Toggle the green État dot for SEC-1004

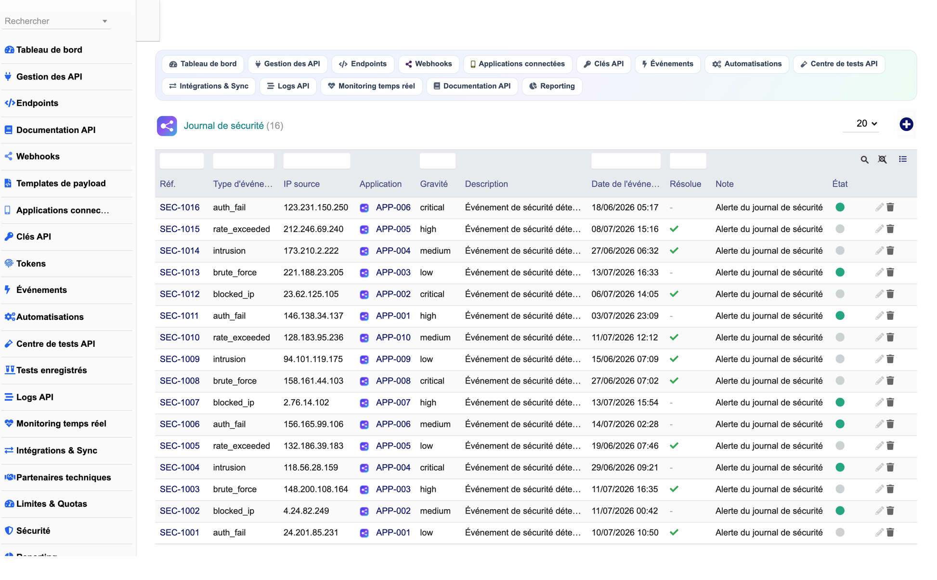[840, 467]
